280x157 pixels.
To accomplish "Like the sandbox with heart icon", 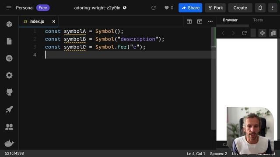I will pos(166,8).
